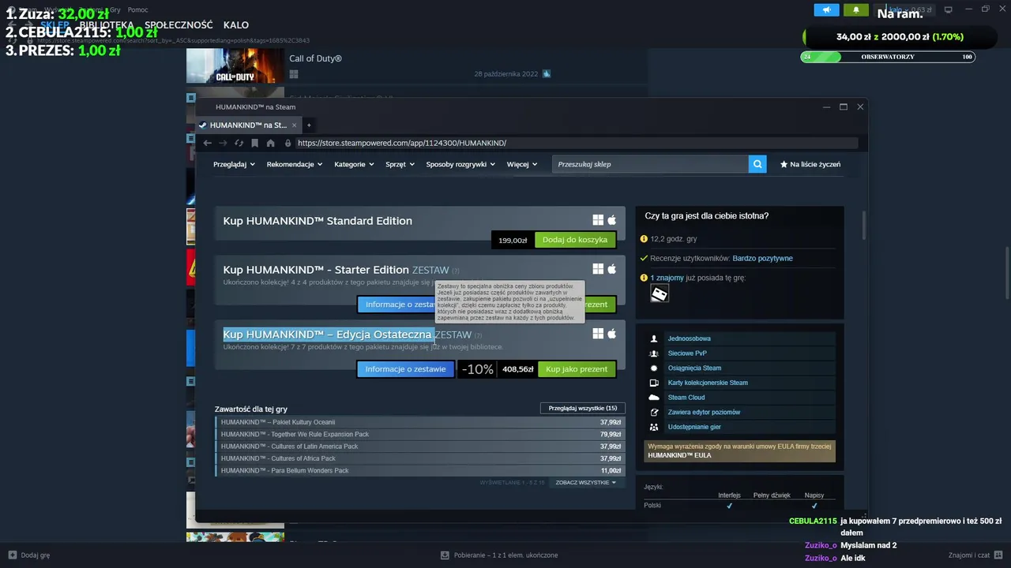Close the HUMANKIND na Steam tab
Image resolution: width=1011 pixels, height=568 pixels.
(294, 125)
